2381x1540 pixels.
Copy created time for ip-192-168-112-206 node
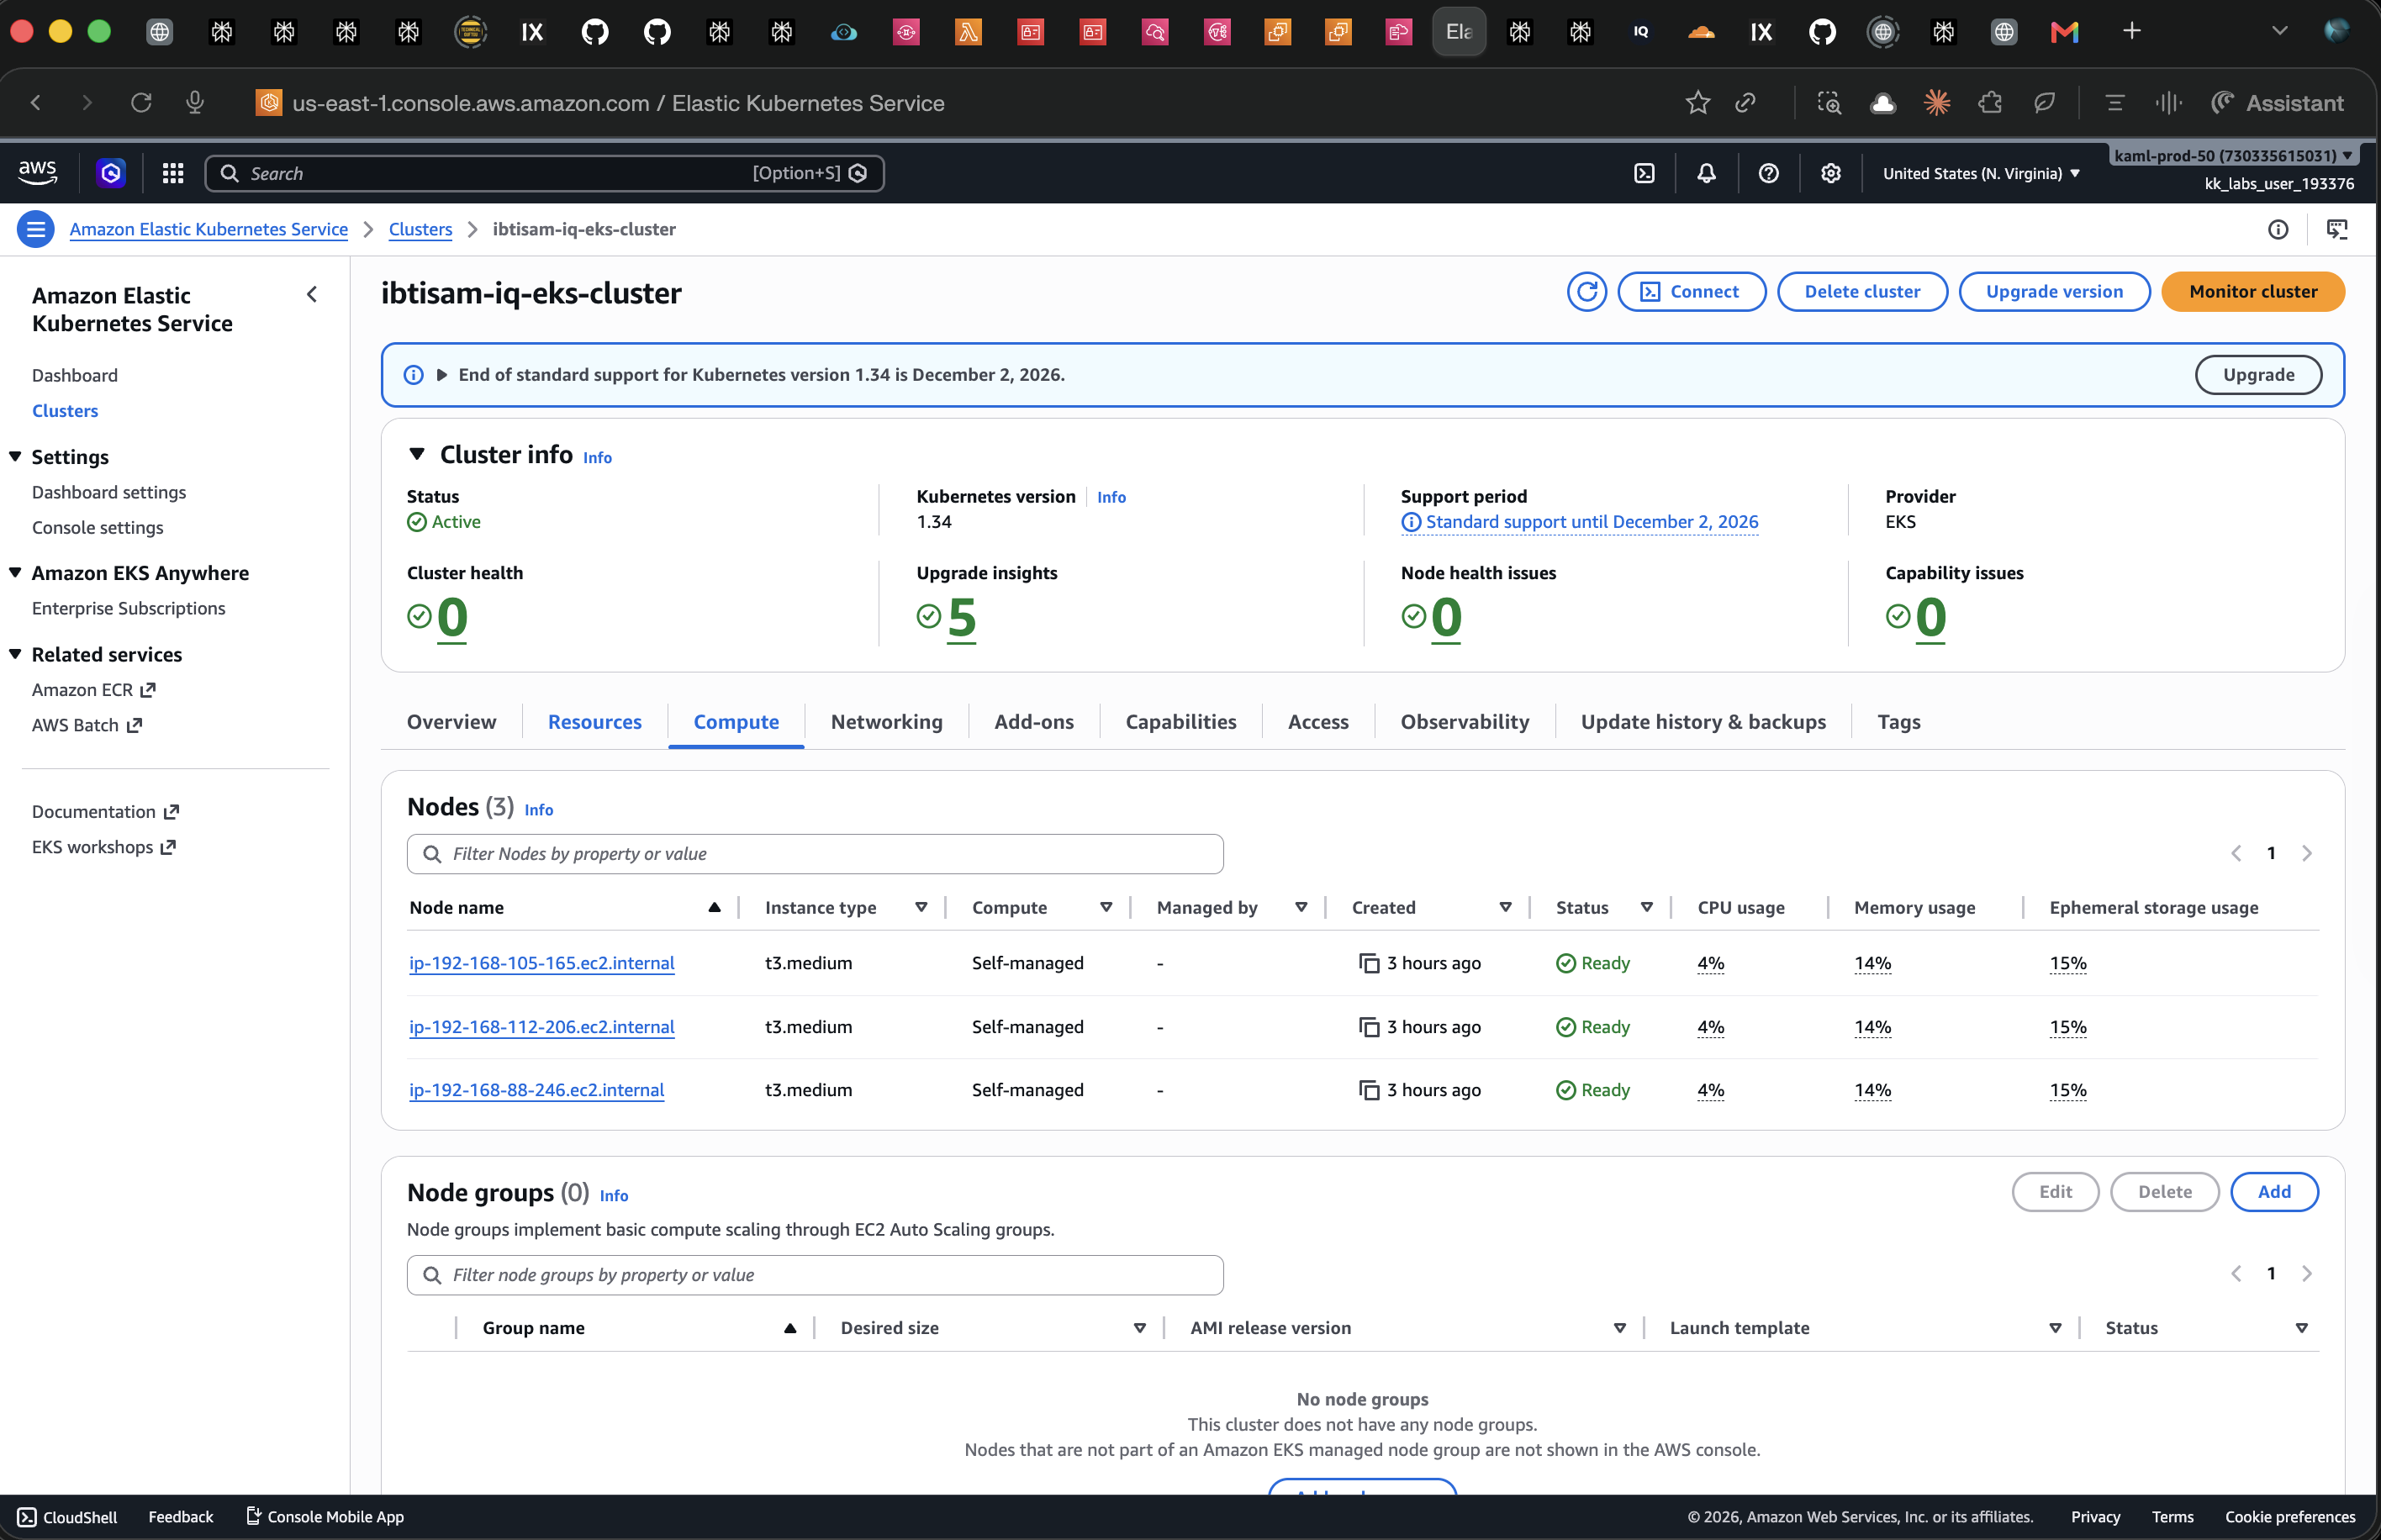(x=1368, y=1027)
